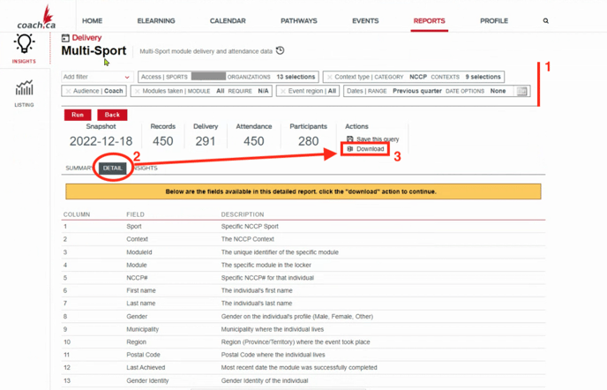Switch to the Summary tab

79,168
